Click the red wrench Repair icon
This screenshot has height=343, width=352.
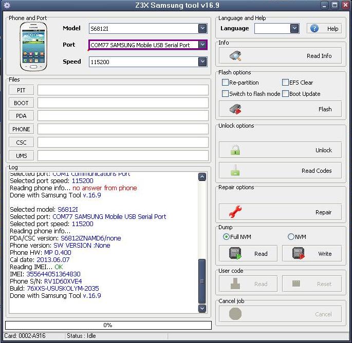pyautogui.click(x=235, y=212)
